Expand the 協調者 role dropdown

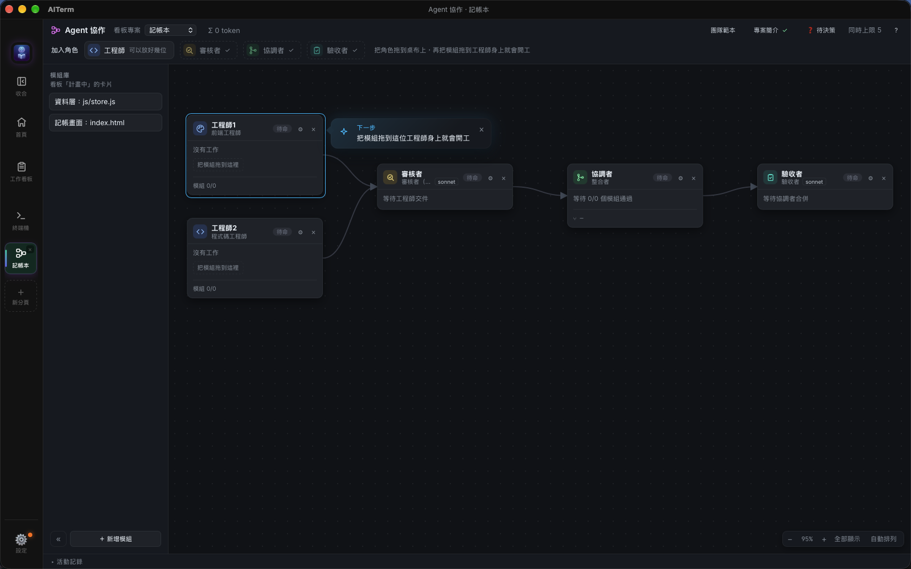(272, 50)
